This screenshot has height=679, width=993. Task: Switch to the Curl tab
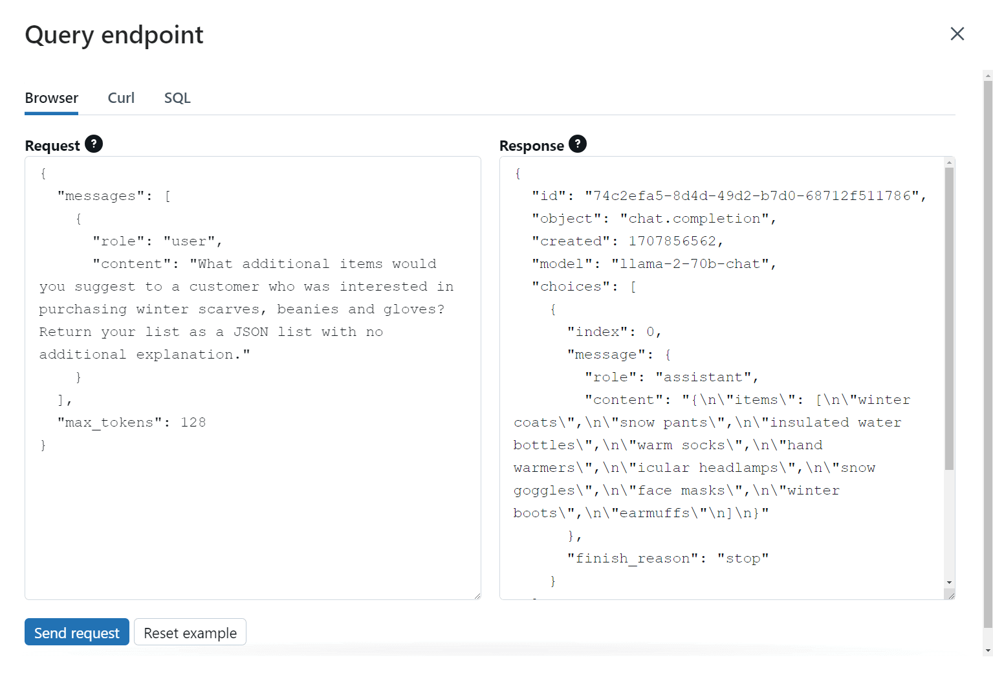click(x=121, y=98)
